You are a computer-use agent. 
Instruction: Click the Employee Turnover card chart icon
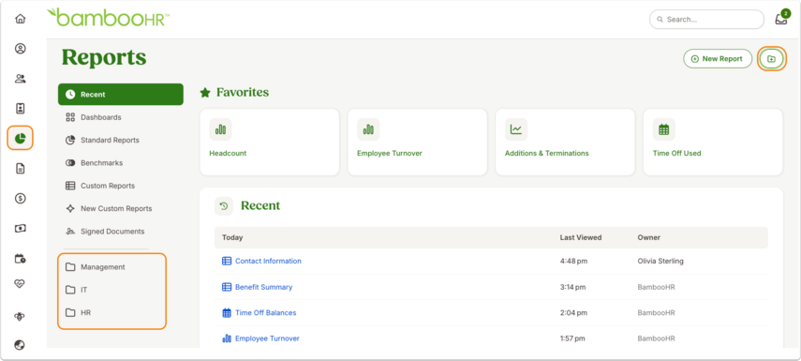(368, 129)
